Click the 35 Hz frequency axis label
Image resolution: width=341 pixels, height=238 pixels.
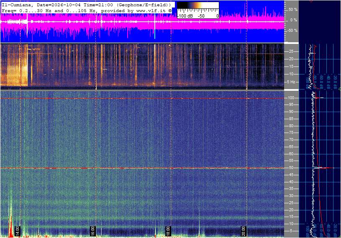click(291, 189)
